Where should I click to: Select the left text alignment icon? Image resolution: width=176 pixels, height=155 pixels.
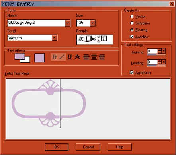pos(86,57)
